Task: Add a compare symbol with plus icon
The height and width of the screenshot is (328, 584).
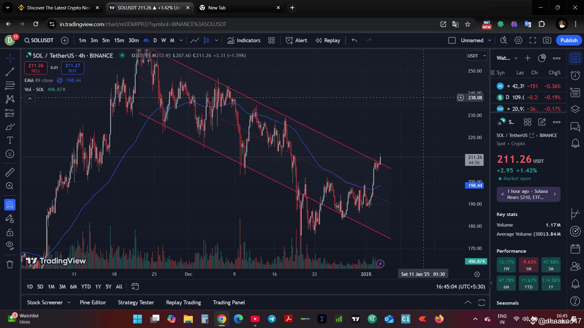Action: (65, 40)
